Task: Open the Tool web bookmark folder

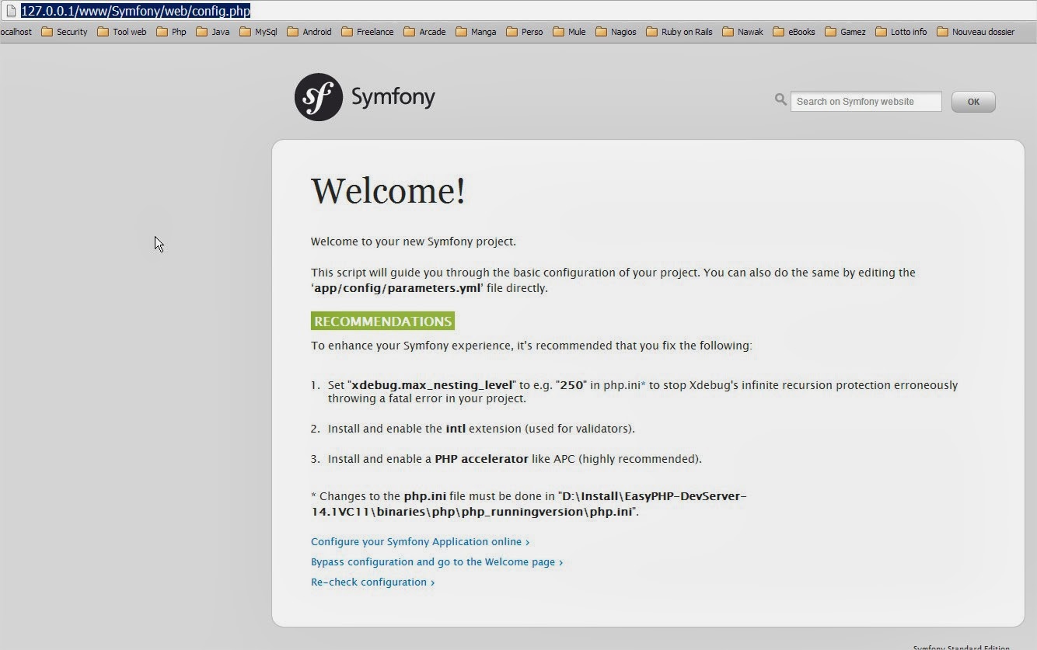Action: (x=121, y=32)
